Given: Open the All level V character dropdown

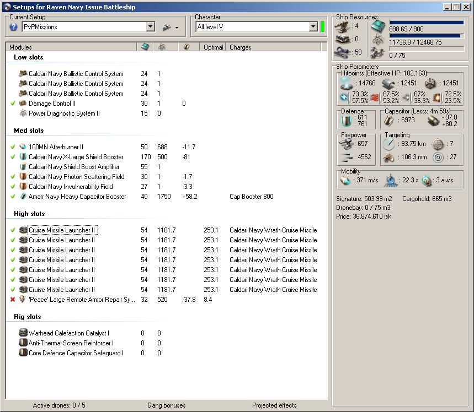Looking at the screenshot, I should pos(313,27).
